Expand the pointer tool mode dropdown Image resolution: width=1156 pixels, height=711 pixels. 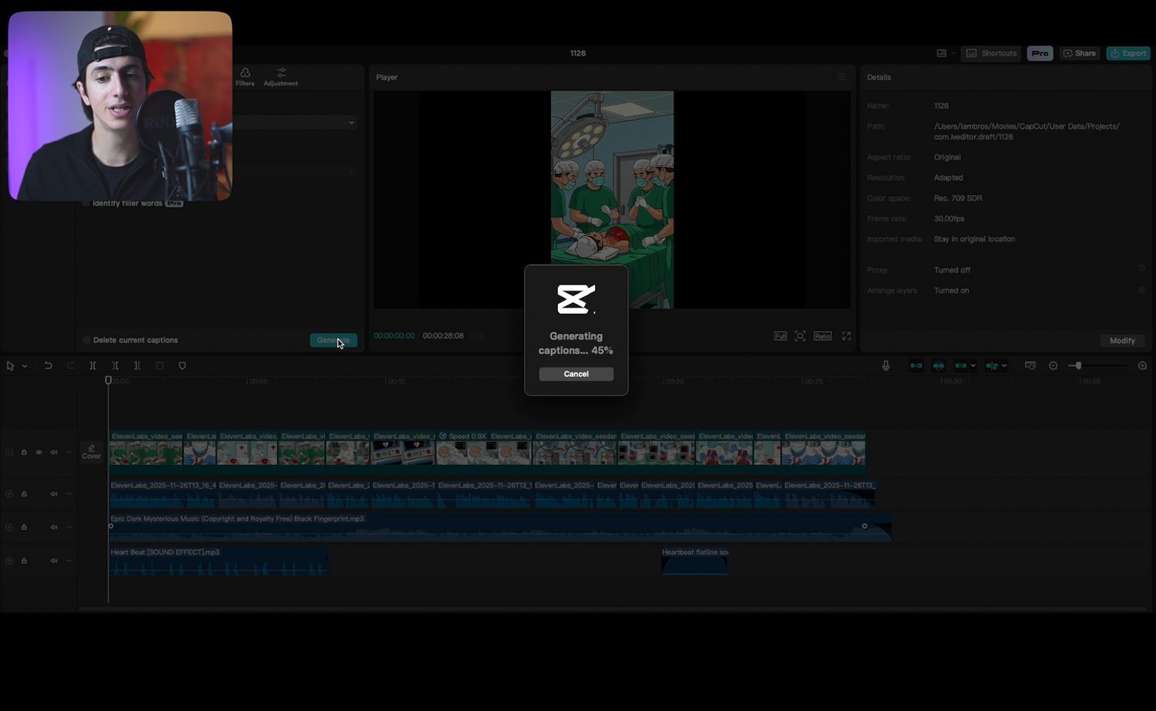click(x=25, y=366)
